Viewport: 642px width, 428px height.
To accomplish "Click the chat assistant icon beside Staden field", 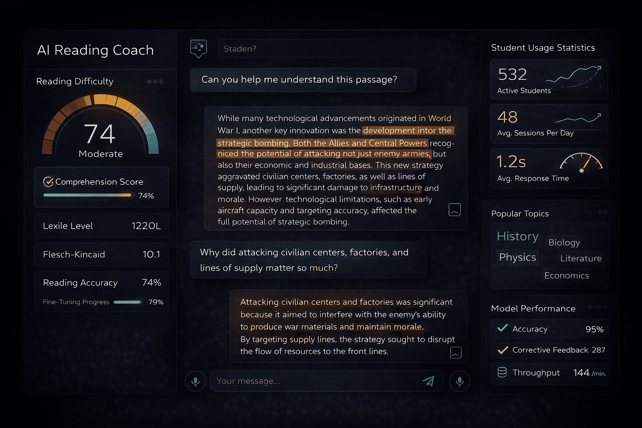I will pyautogui.click(x=199, y=48).
